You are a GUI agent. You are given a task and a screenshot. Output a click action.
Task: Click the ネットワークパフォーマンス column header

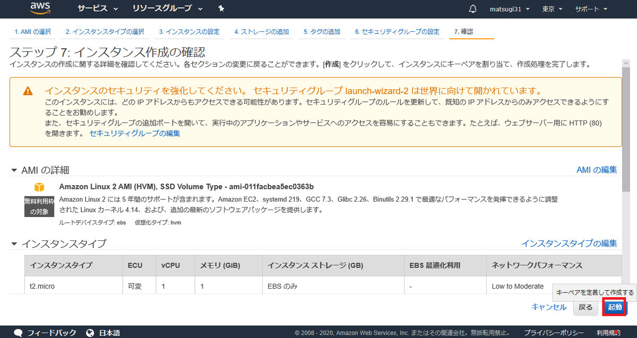(x=554, y=265)
